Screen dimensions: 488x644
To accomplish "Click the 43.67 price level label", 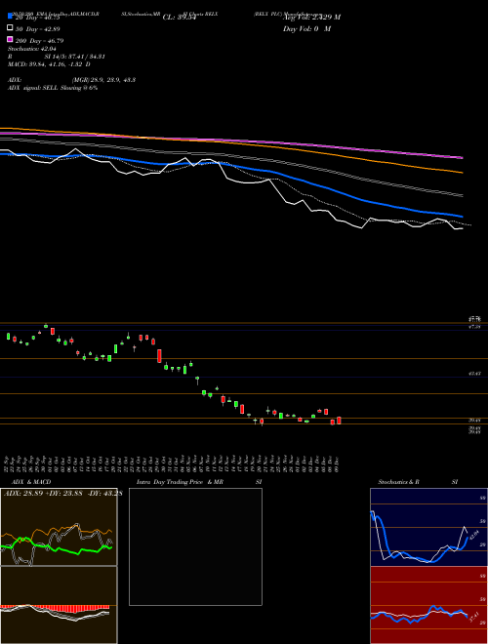I will click(474, 374).
